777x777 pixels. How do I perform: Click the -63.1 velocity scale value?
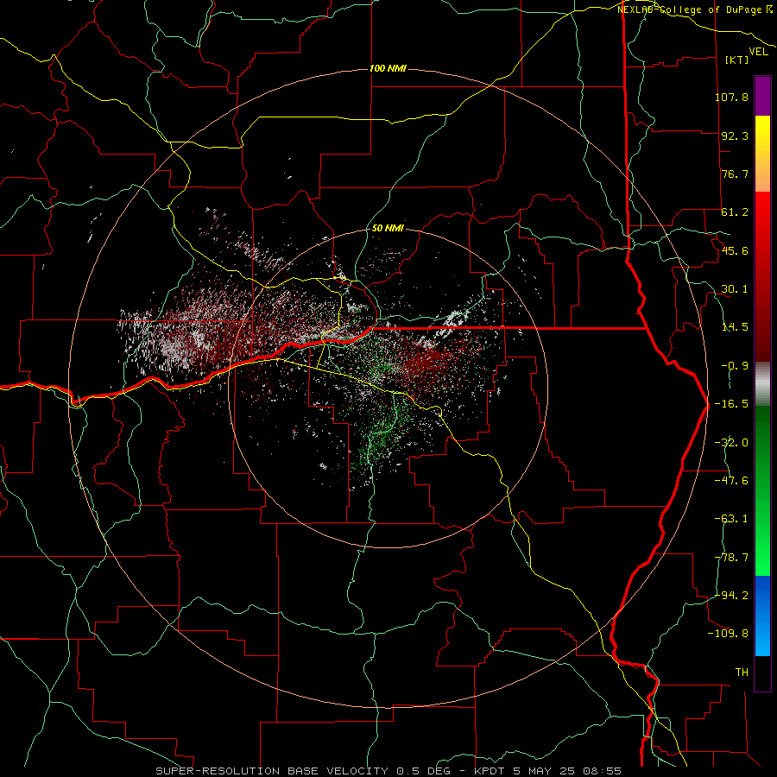731,519
